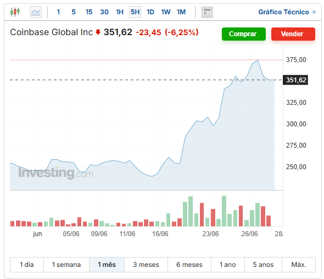Image resolution: width=324 pixels, height=279 pixels.
Task: Set chart interval to 30 minutes
Action: [104, 12]
